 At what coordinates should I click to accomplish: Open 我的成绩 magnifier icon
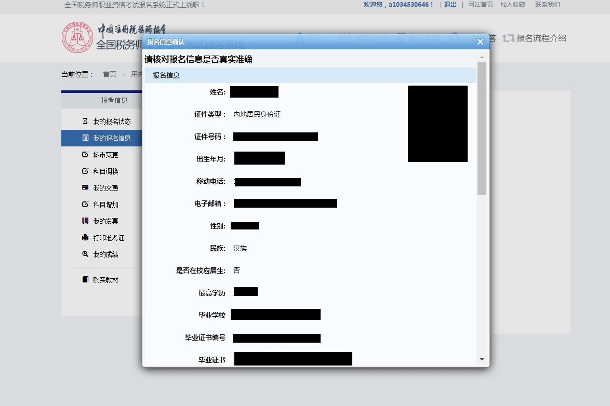(x=85, y=254)
